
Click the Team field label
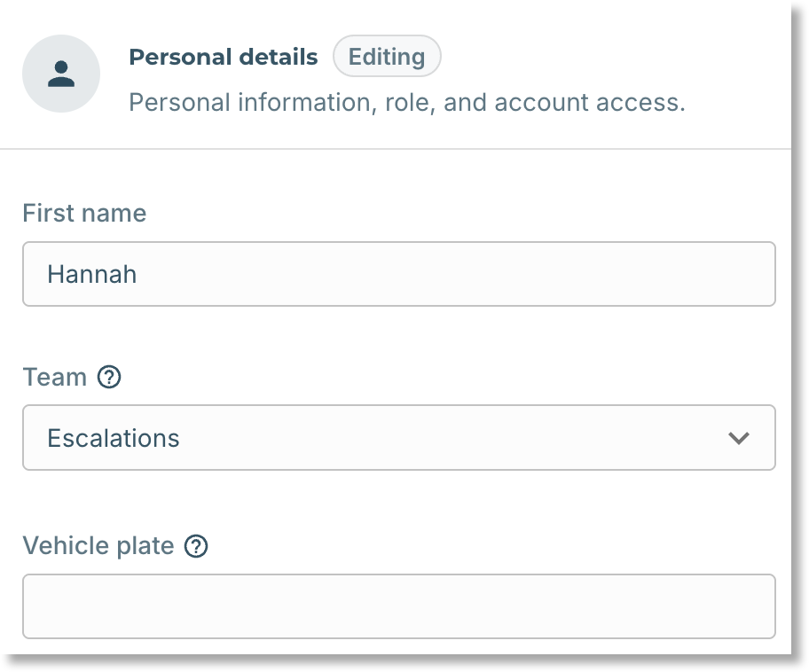pos(55,377)
